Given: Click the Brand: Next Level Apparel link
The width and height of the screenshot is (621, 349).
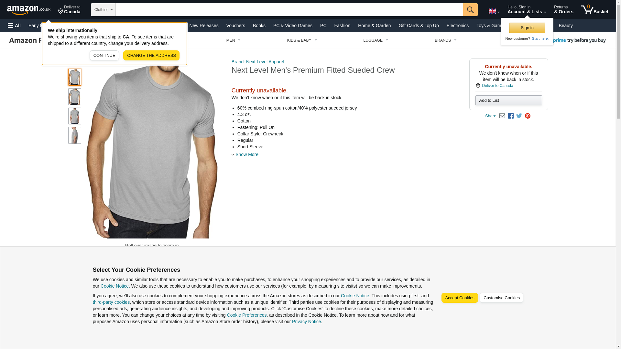Looking at the screenshot, I should [257, 62].
